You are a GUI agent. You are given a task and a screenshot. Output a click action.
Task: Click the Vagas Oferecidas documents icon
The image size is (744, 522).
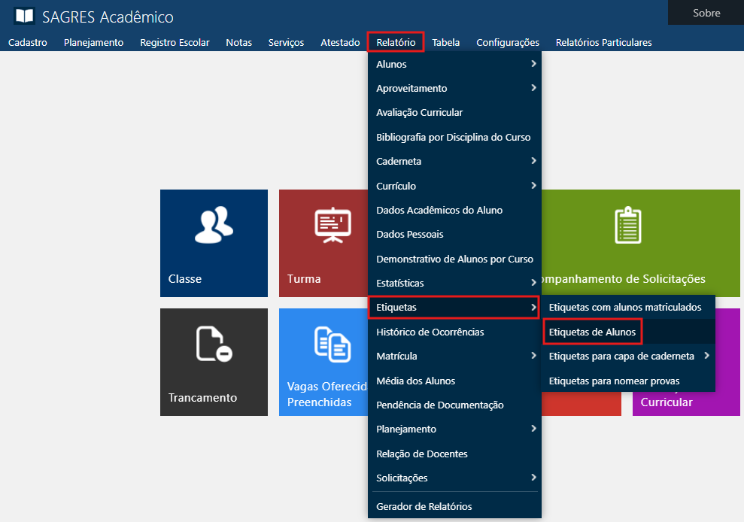coord(333,344)
